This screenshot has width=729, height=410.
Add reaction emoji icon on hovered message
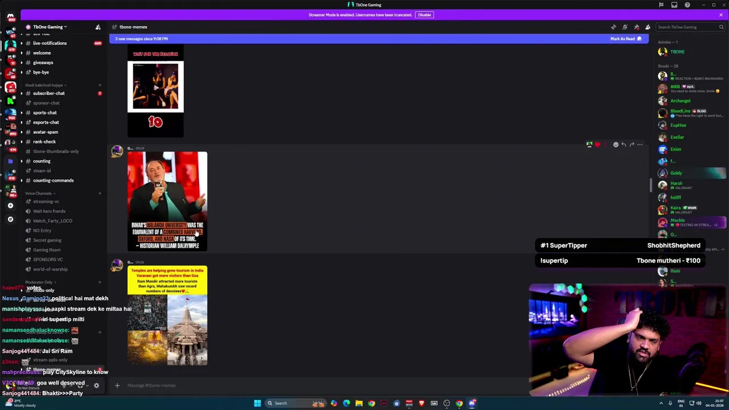[x=616, y=145]
